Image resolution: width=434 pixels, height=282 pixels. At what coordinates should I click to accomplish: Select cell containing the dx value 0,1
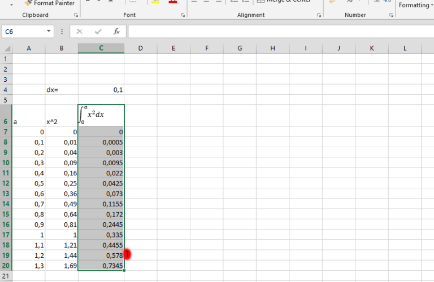pos(101,90)
